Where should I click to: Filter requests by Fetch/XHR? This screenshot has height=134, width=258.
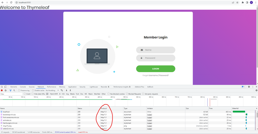pyautogui.click(x=54, y=94)
